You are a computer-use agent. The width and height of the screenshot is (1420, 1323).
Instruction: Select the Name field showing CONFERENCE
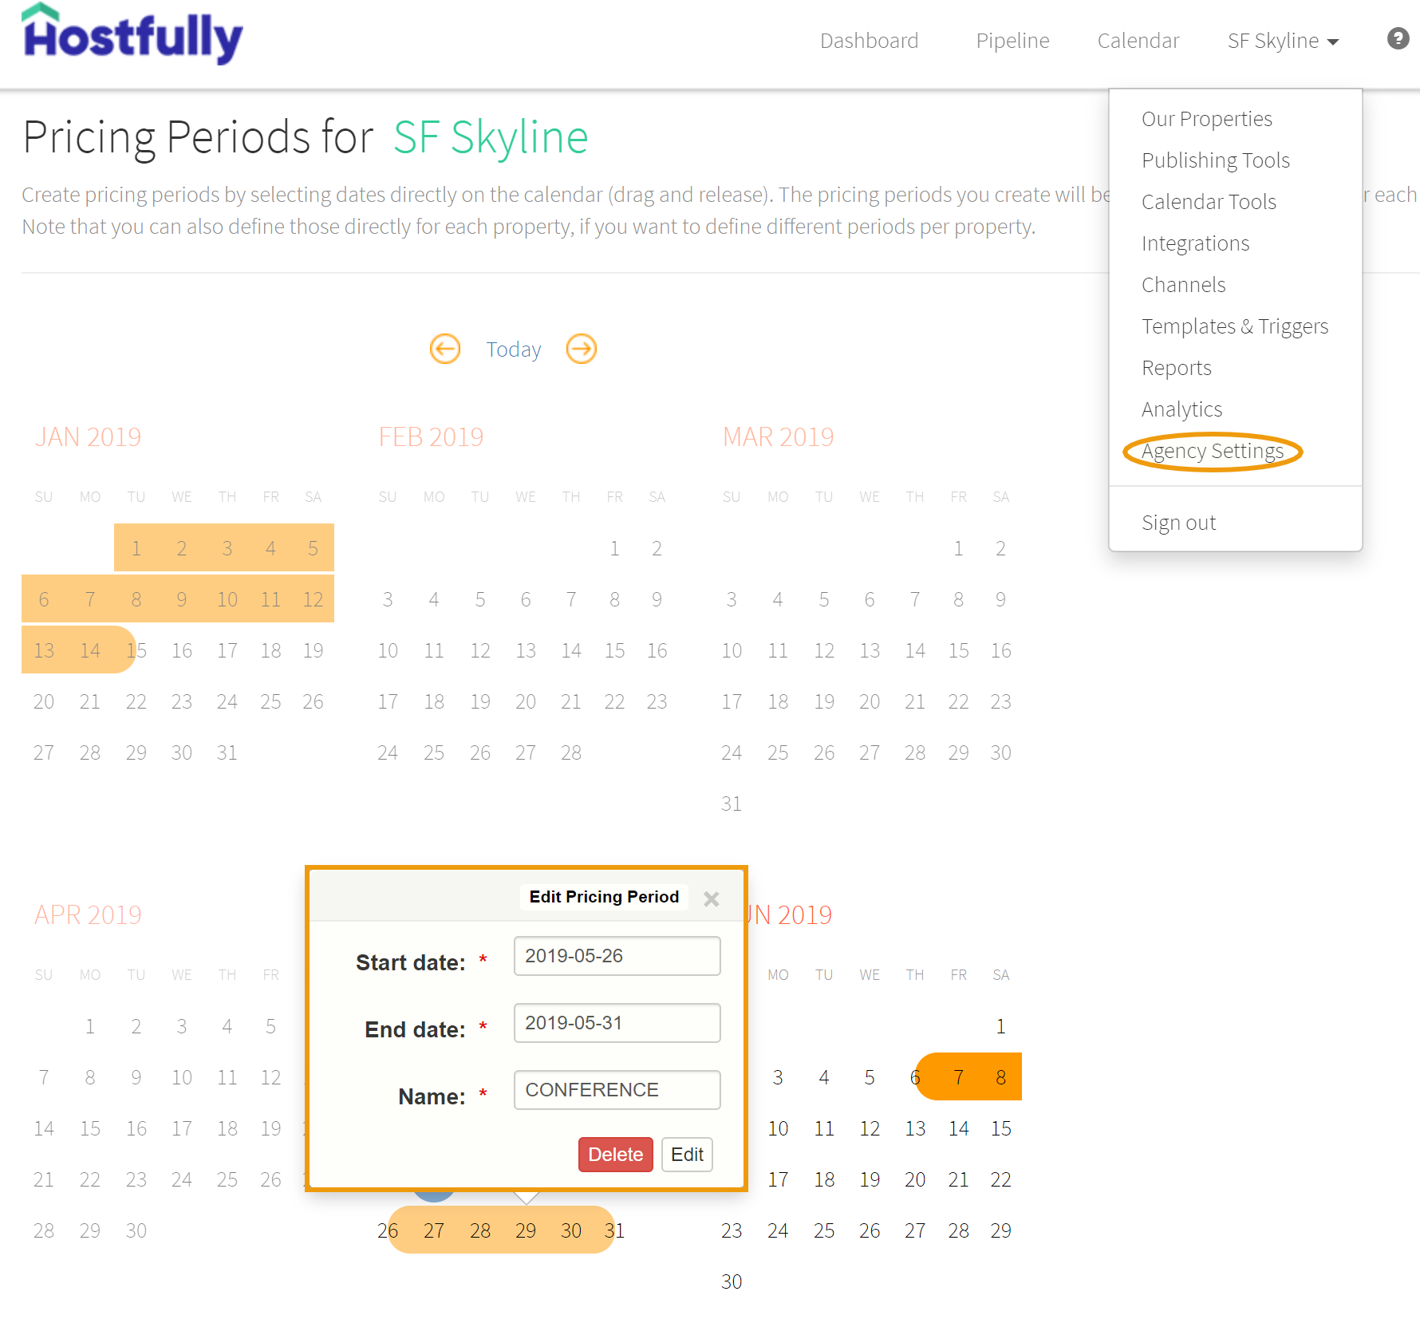pyautogui.click(x=617, y=1089)
